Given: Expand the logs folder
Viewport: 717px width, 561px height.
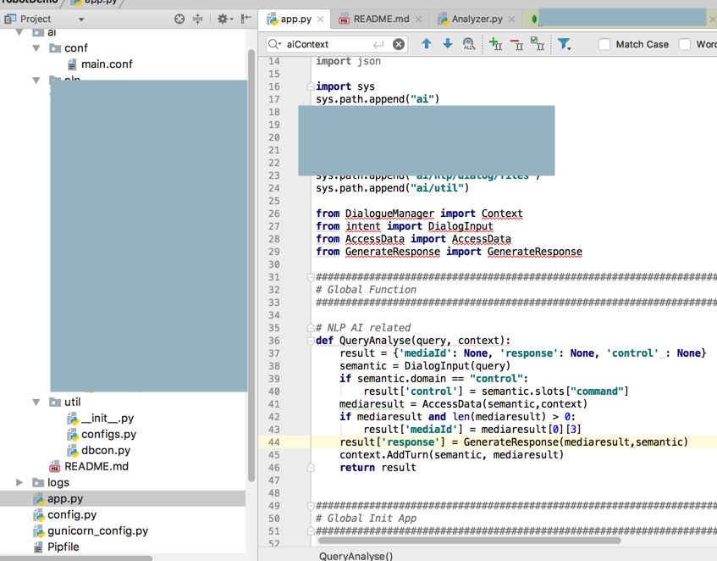Looking at the screenshot, I should pyautogui.click(x=19, y=482).
